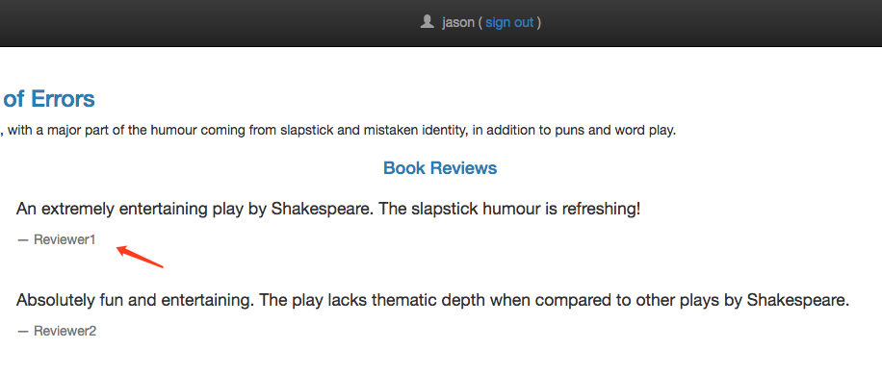This screenshot has height=374, width=882.
Task: Click the review beginning "An extremely entertaining play"
Action: click(328, 209)
